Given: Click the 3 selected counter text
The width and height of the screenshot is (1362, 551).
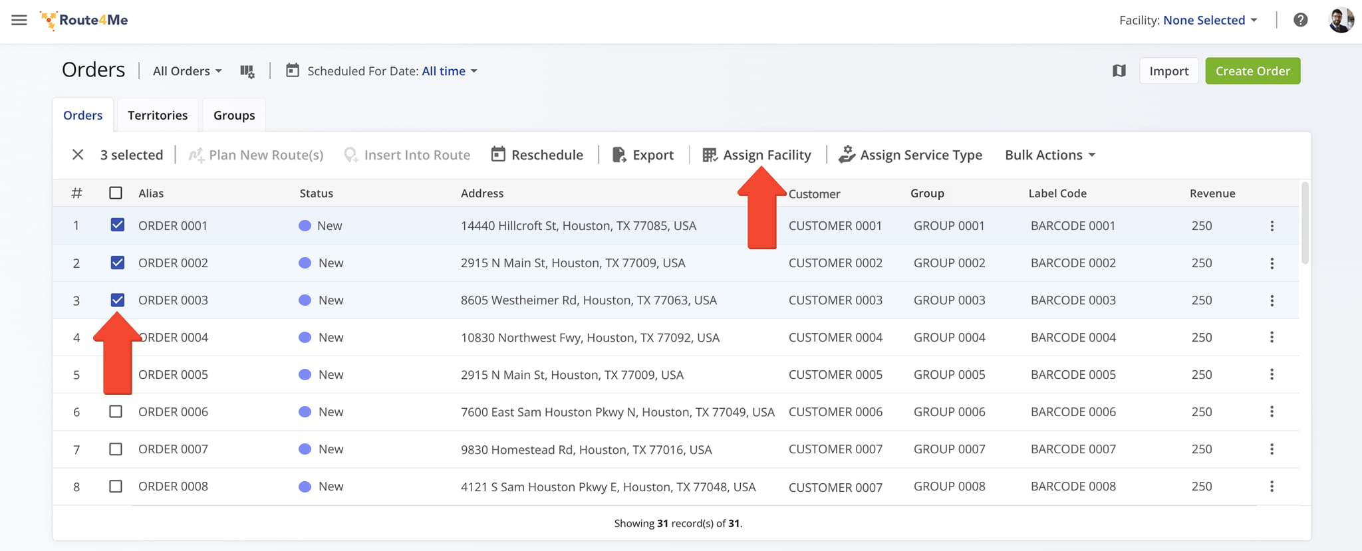Looking at the screenshot, I should coord(132,155).
